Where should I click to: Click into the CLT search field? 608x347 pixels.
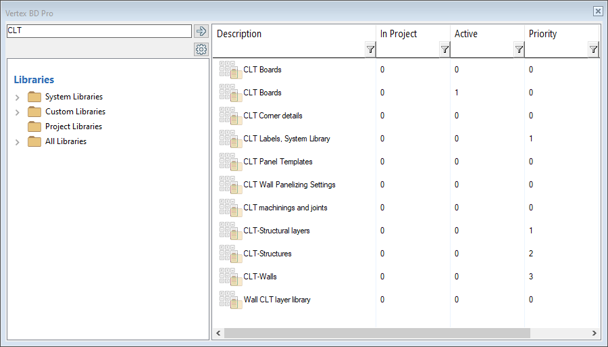99,31
